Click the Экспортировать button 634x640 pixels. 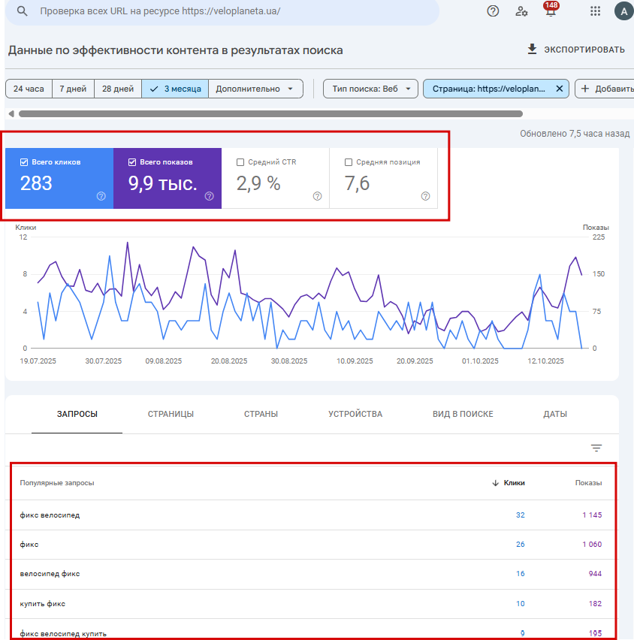(575, 50)
